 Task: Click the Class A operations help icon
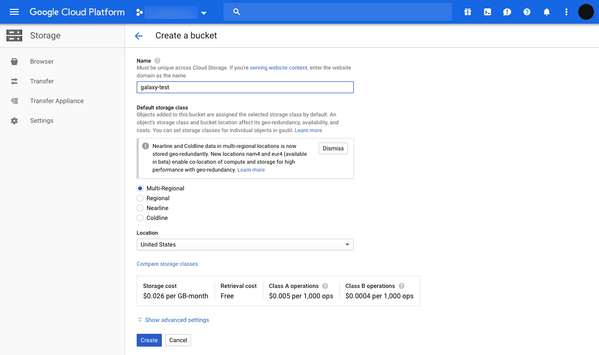coord(325,286)
